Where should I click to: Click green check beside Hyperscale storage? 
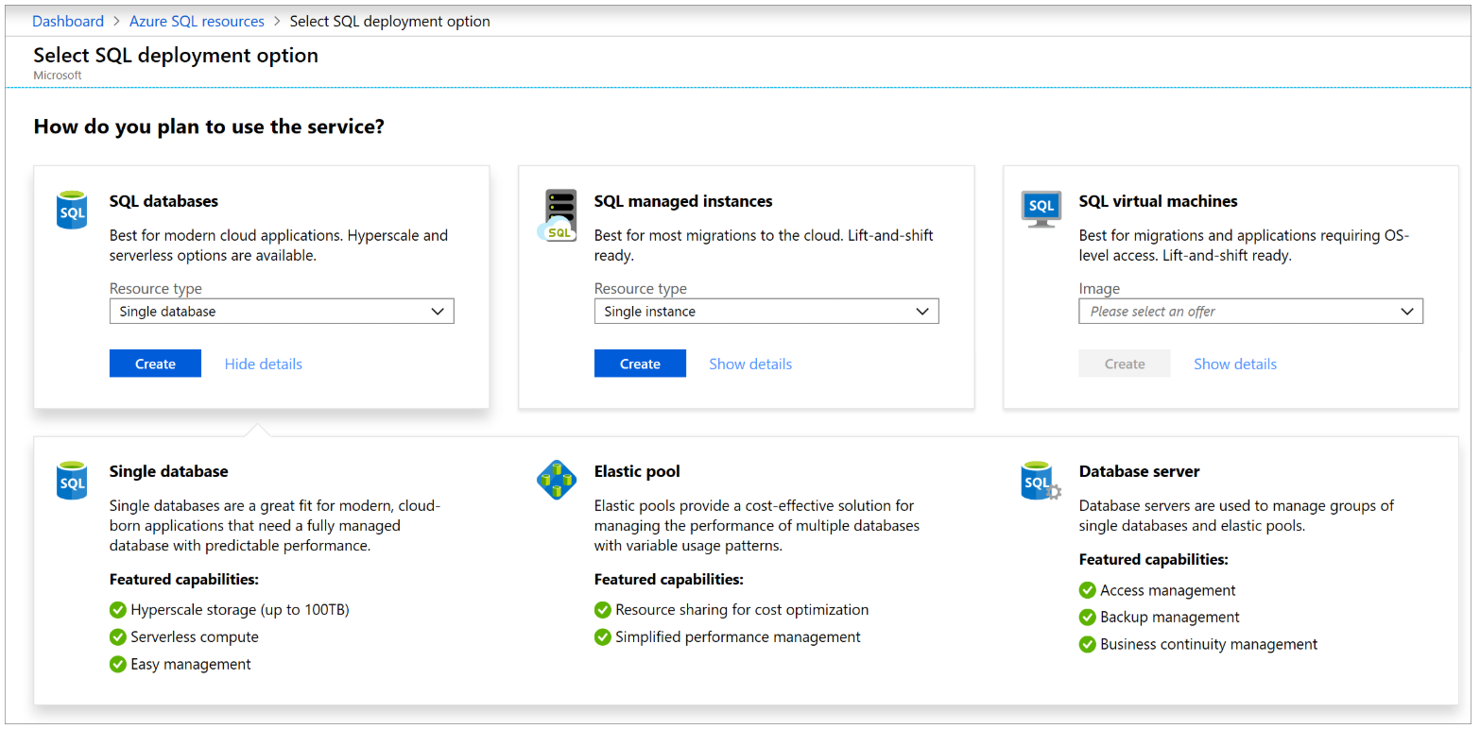(x=118, y=610)
